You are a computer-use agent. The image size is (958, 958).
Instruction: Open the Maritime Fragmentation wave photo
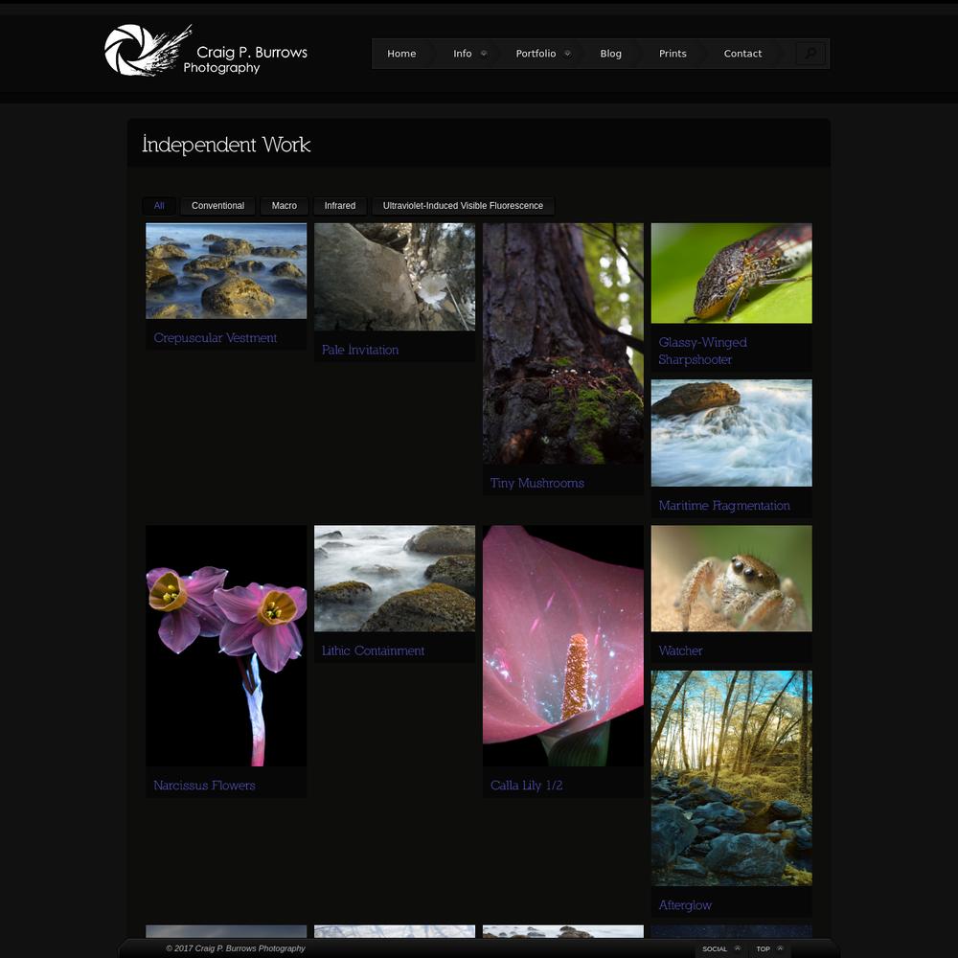(x=731, y=433)
